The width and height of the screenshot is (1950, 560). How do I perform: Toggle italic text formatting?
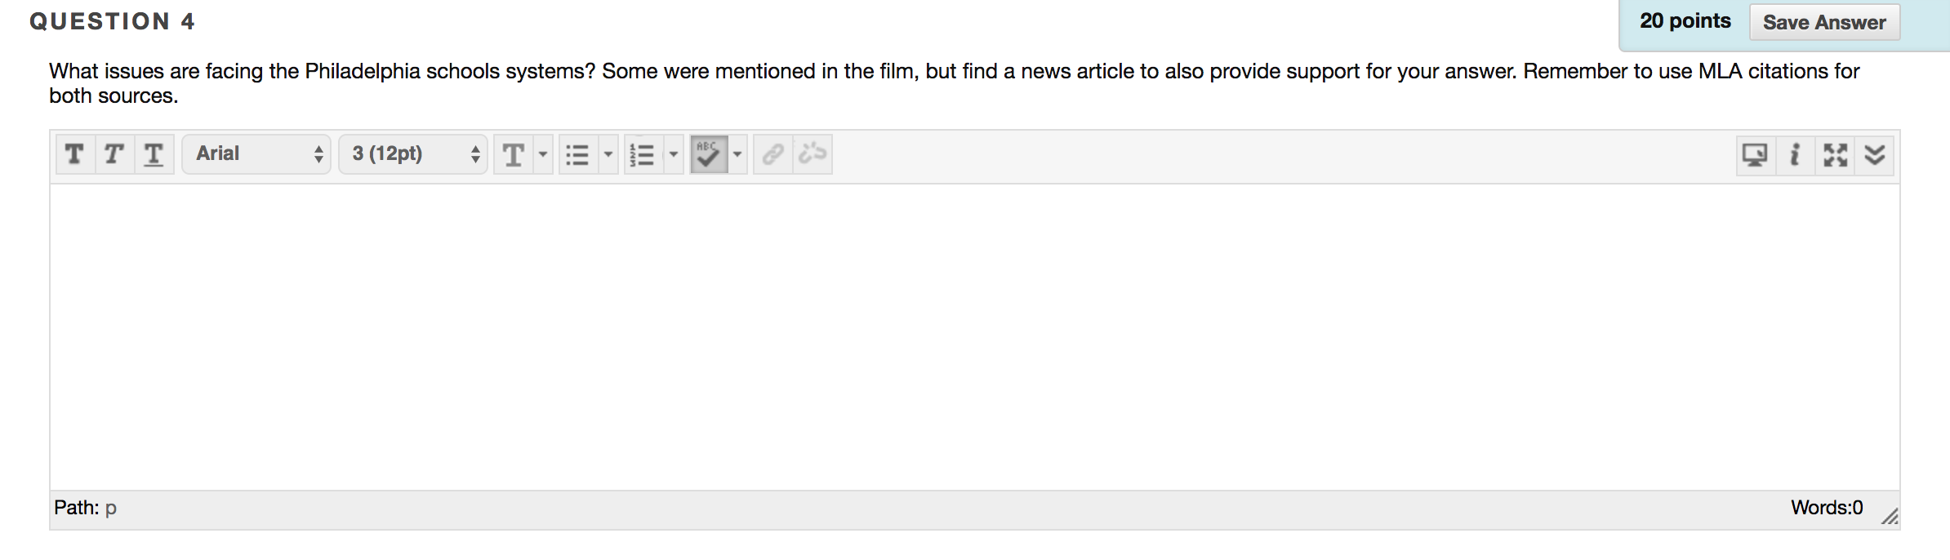click(114, 154)
